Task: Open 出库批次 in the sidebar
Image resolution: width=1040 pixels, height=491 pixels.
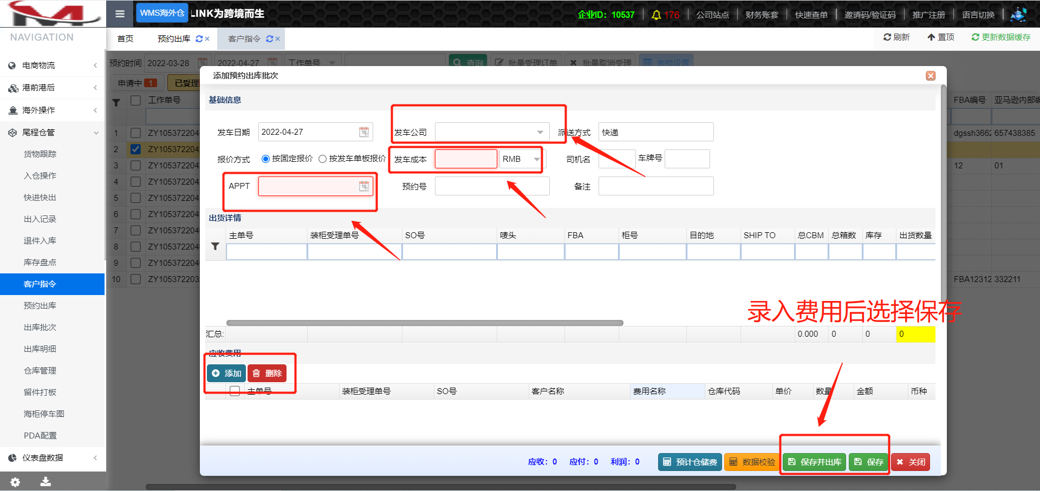Action: [x=40, y=328]
